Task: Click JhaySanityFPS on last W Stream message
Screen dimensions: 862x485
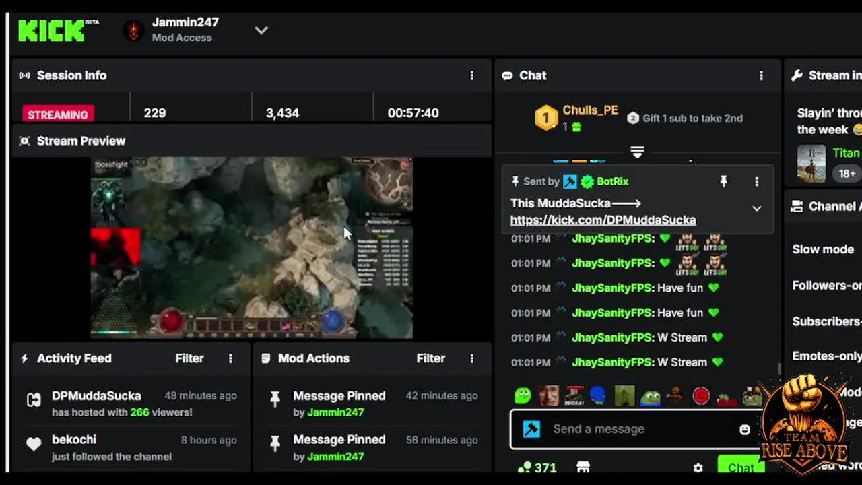Action: tap(612, 362)
